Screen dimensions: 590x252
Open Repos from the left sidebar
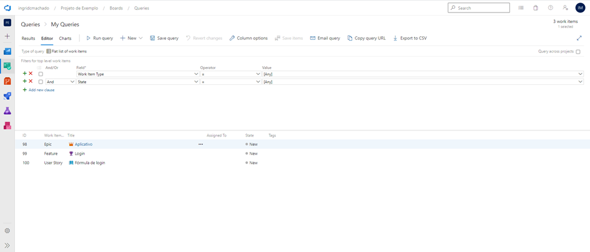pos(7,81)
